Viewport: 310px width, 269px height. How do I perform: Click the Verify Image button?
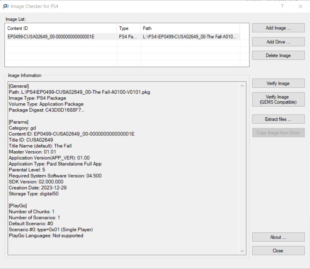click(x=278, y=83)
